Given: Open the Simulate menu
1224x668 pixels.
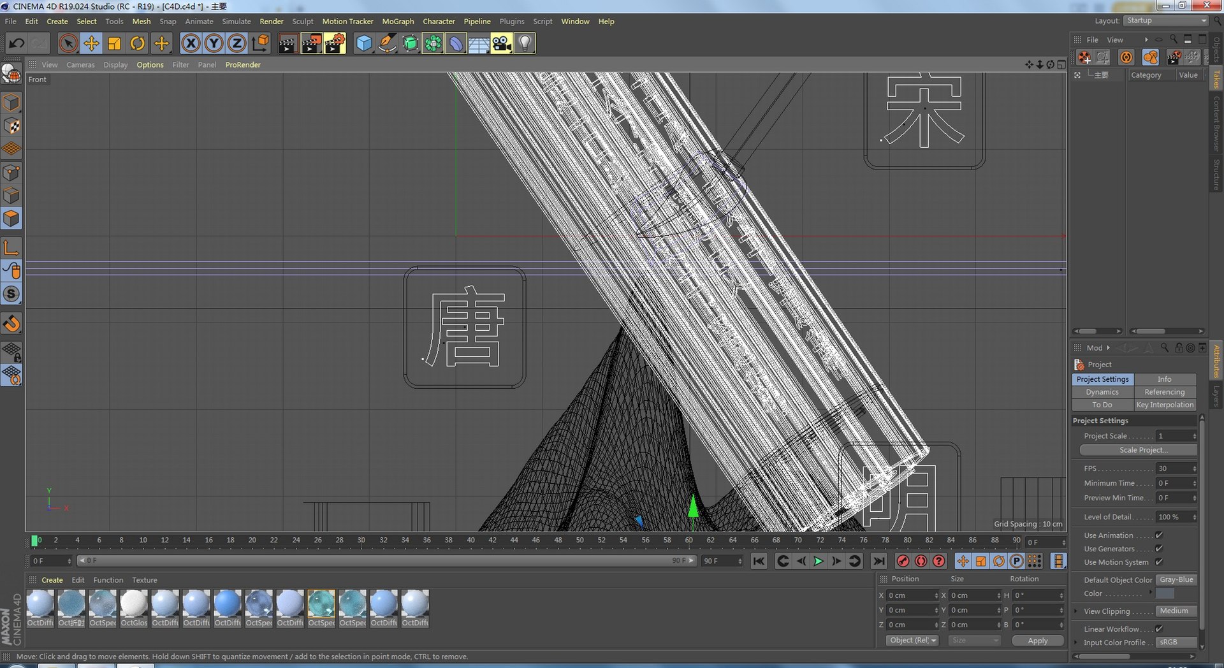Looking at the screenshot, I should [236, 21].
